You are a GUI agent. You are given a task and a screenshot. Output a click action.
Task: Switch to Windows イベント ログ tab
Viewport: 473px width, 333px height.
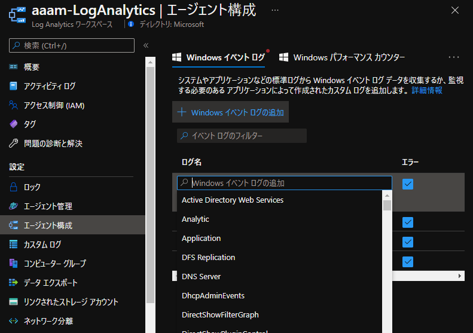[218, 57]
